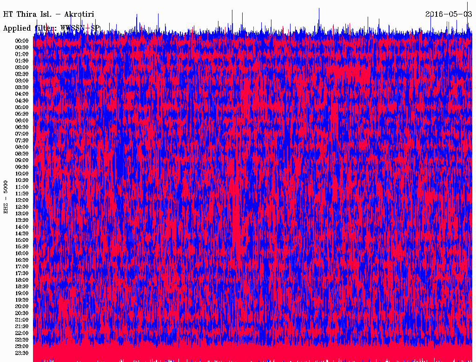Image resolution: width=476 pixels, height=362 pixels.
Task: Click the 22:00 time label
Action: click(22, 333)
